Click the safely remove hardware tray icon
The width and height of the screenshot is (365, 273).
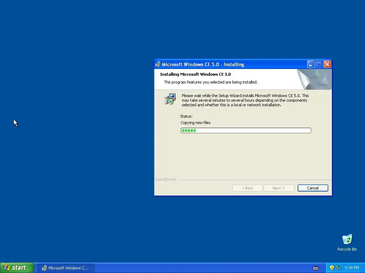[339, 268]
